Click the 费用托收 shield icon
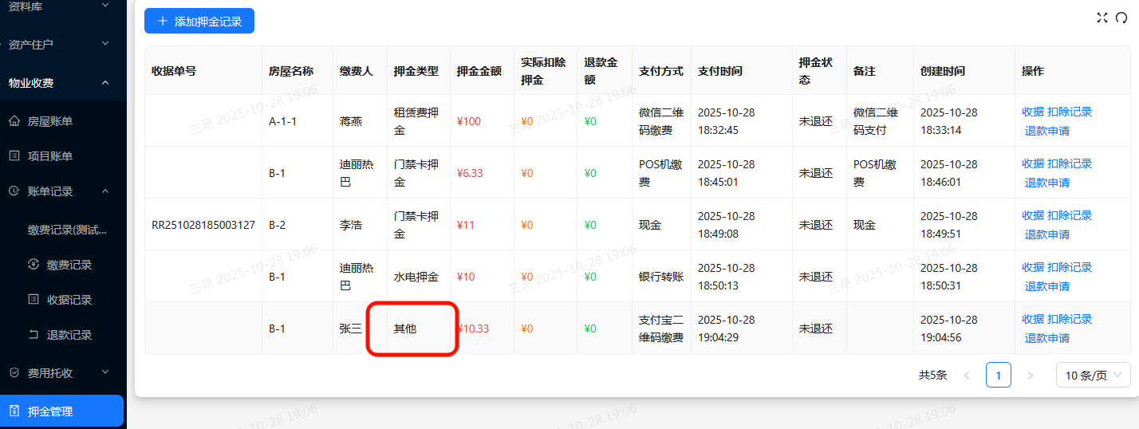 tap(14, 373)
